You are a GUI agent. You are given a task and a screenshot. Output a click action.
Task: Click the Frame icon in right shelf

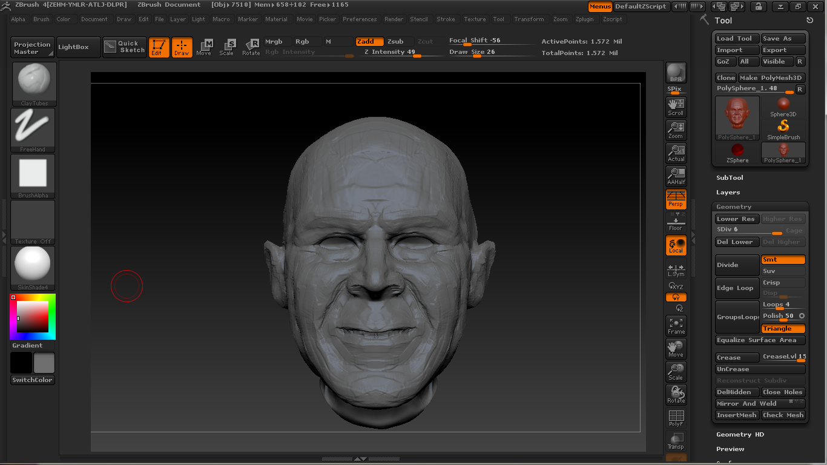coord(676,326)
